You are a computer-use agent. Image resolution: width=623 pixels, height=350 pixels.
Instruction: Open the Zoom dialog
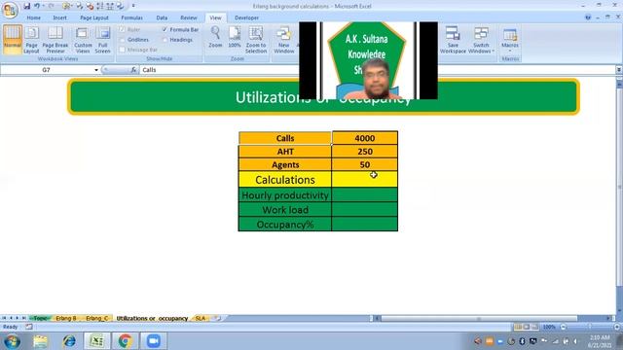tap(215, 38)
